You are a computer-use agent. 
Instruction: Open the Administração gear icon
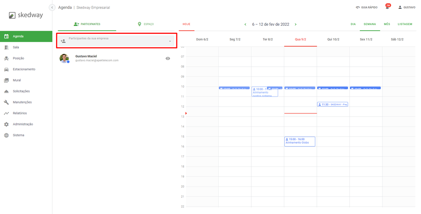click(x=6, y=124)
